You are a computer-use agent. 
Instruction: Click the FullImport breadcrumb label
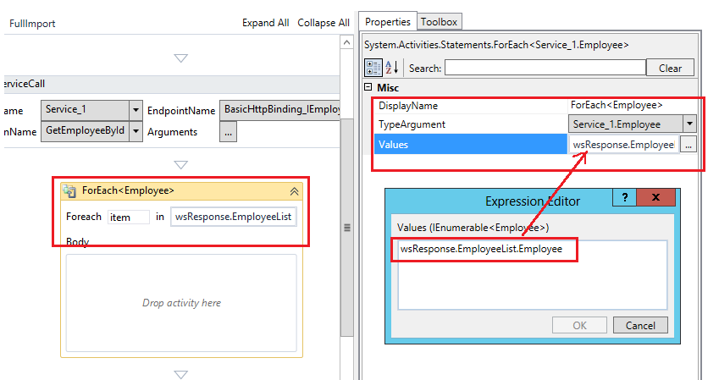[32, 24]
